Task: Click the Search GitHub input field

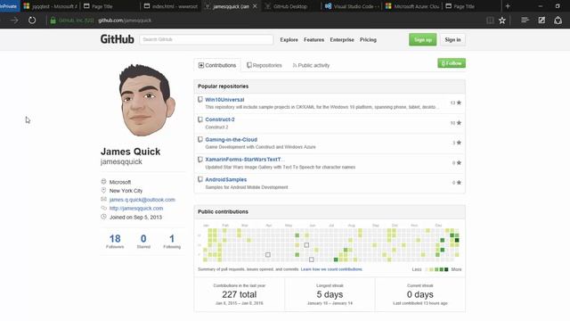Action: point(206,39)
